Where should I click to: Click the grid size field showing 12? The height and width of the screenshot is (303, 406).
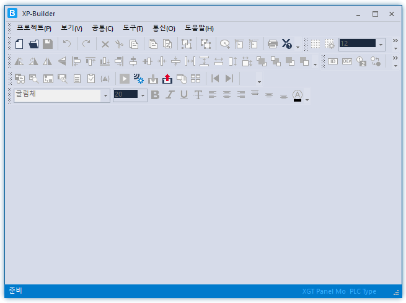coord(358,43)
